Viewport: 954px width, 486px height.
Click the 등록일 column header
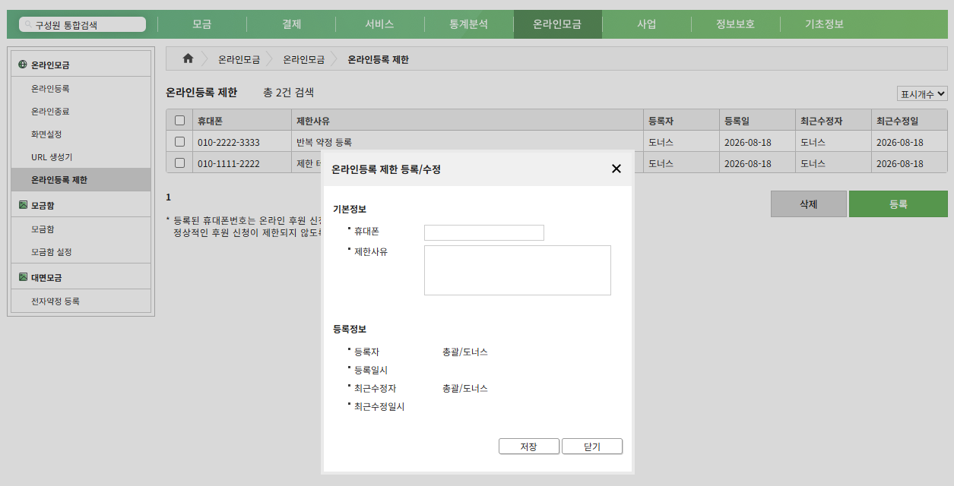757,120
